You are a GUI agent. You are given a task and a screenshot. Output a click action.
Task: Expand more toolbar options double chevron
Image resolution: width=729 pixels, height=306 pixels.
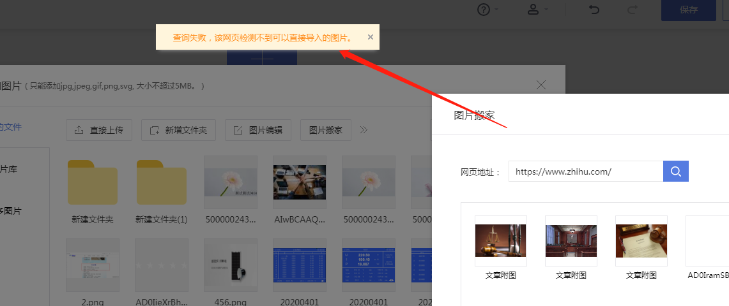pyautogui.click(x=364, y=130)
